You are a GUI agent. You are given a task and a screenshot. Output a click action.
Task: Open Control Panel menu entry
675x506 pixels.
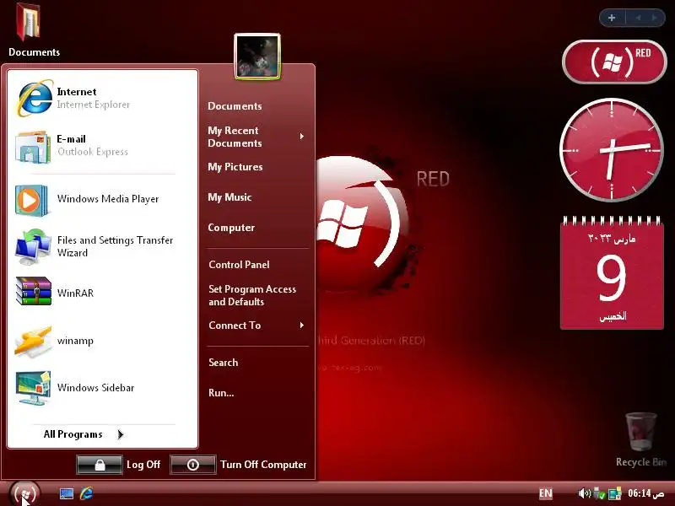pyautogui.click(x=239, y=265)
